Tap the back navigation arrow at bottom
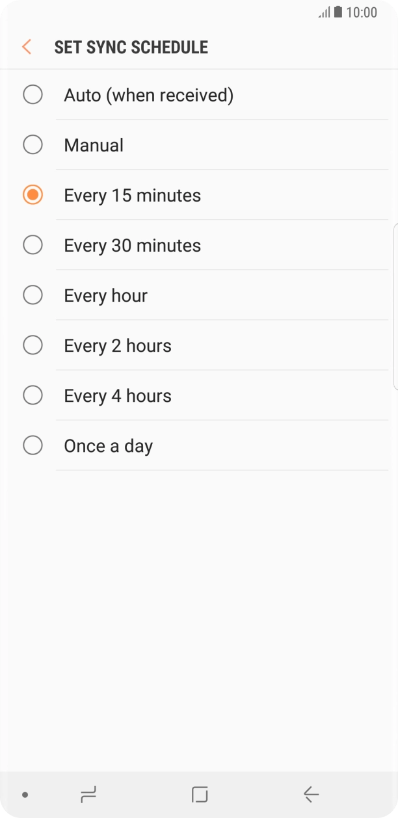The width and height of the screenshot is (398, 818). [x=311, y=794]
